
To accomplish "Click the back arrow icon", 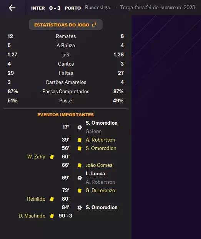I will pos(12,8).
